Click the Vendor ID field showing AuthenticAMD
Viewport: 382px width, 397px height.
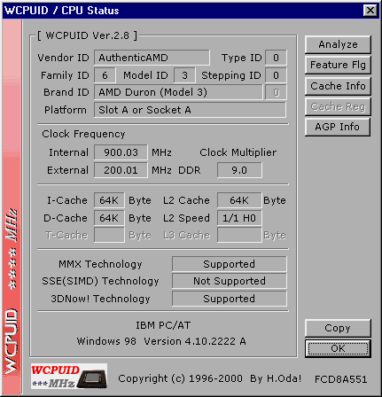coord(152,58)
